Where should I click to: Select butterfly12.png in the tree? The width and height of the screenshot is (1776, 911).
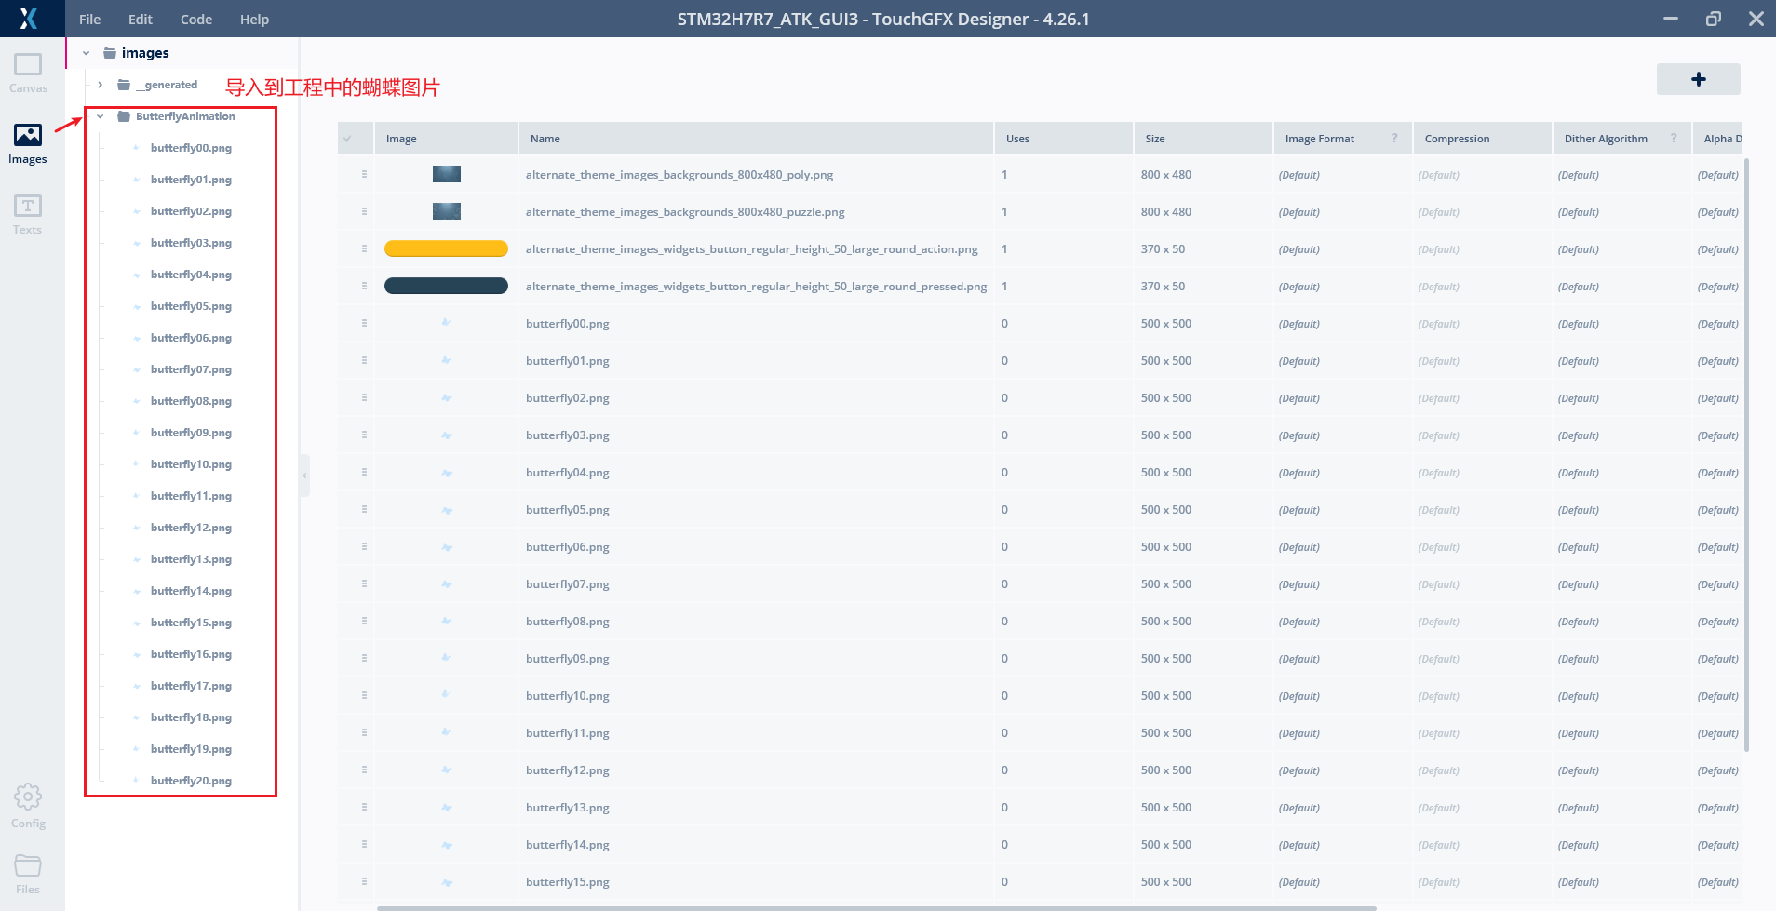coord(191,528)
